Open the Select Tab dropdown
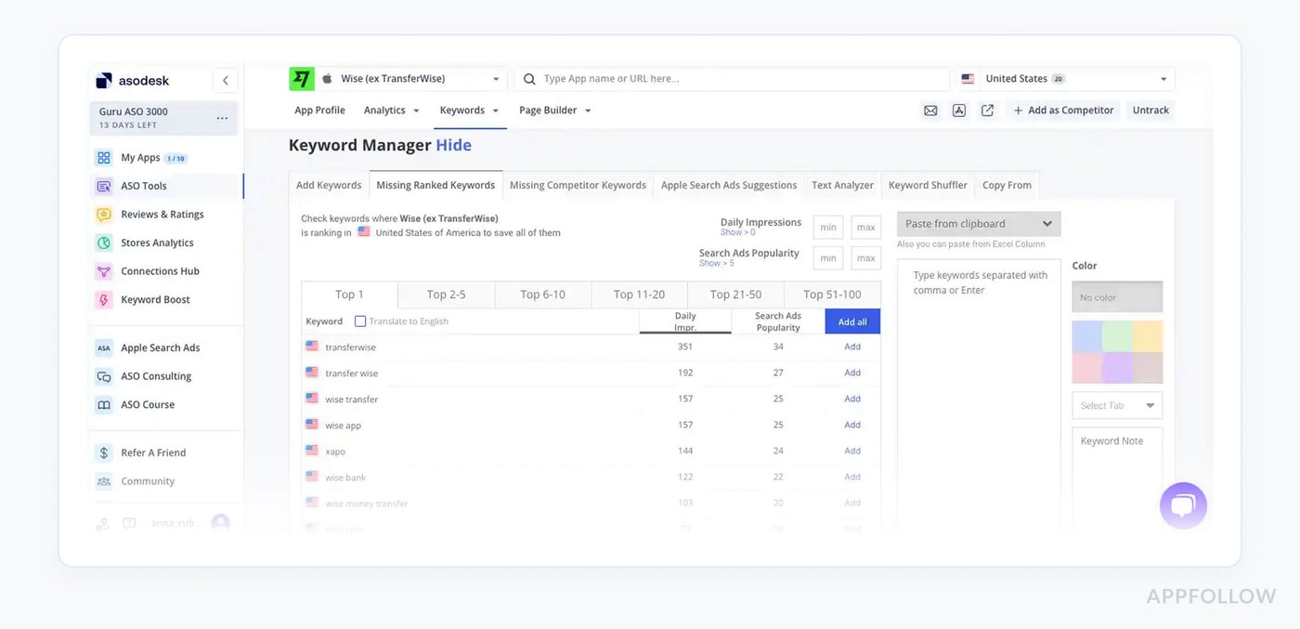This screenshot has width=1300, height=629. coord(1116,405)
